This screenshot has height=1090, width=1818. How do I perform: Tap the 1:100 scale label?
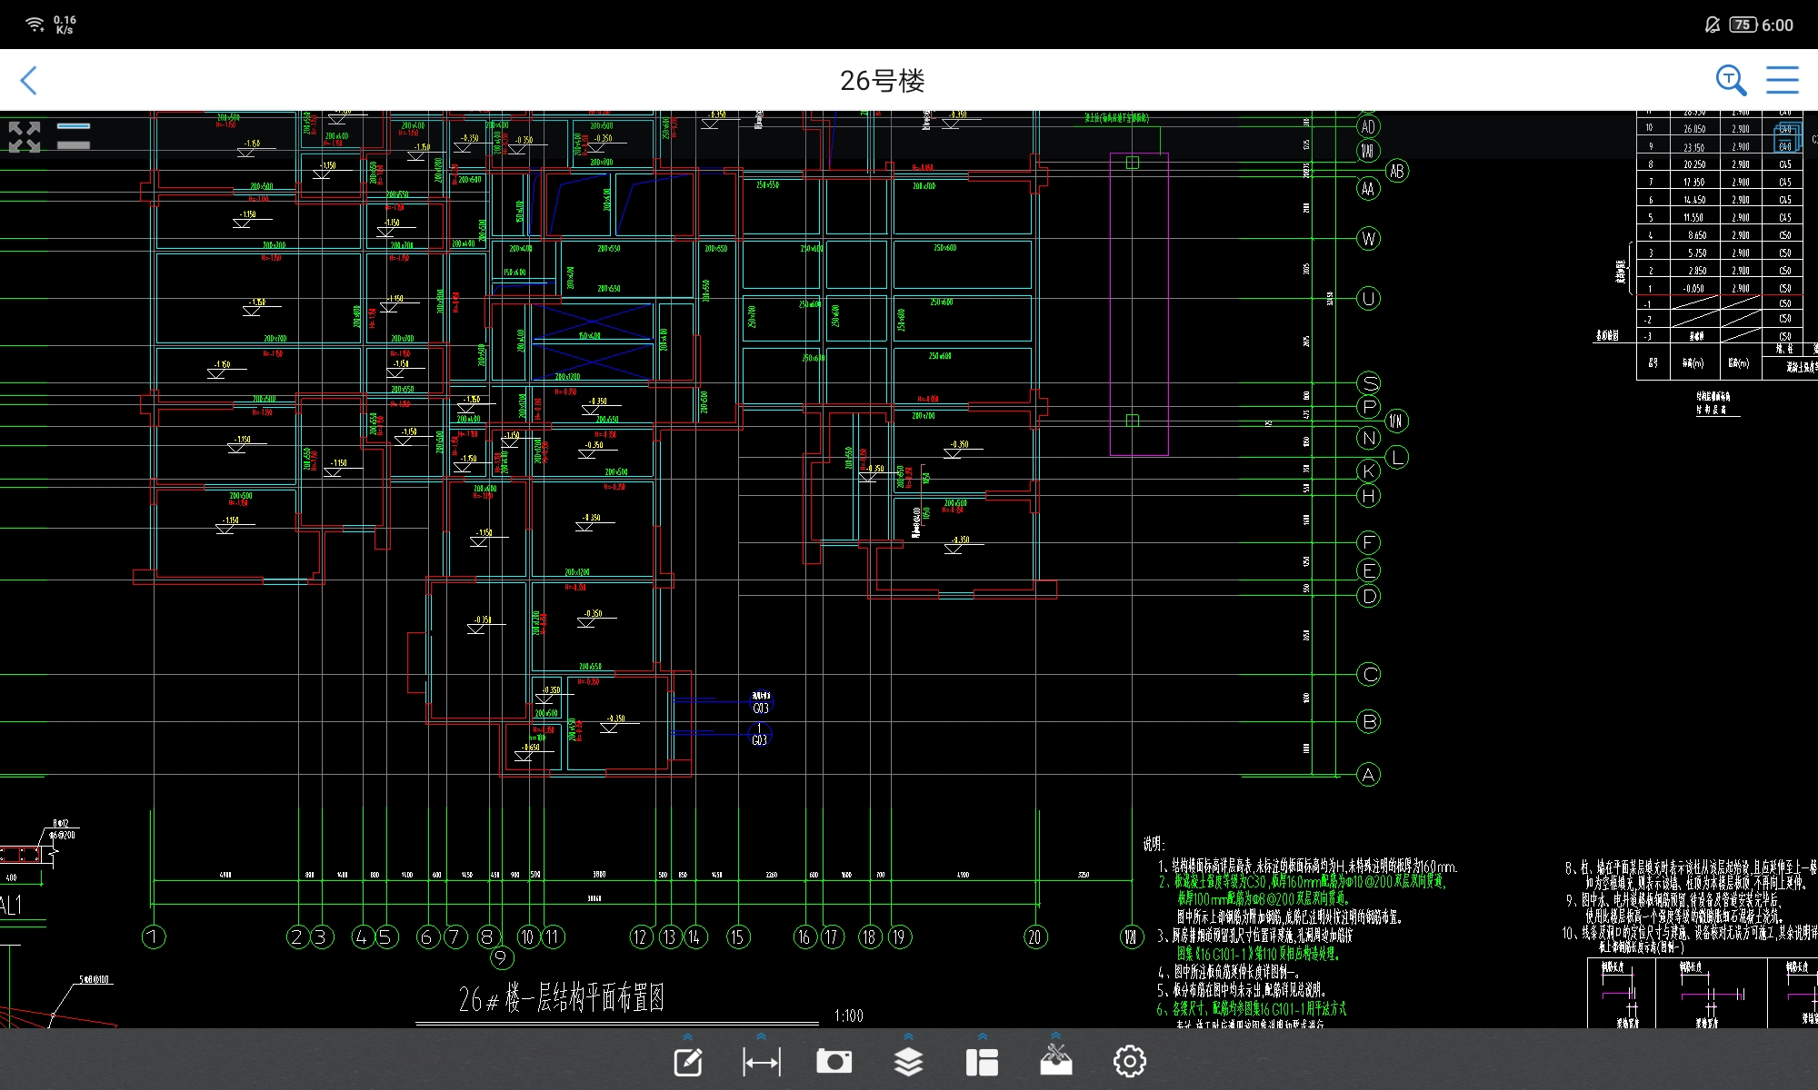click(848, 1016)
